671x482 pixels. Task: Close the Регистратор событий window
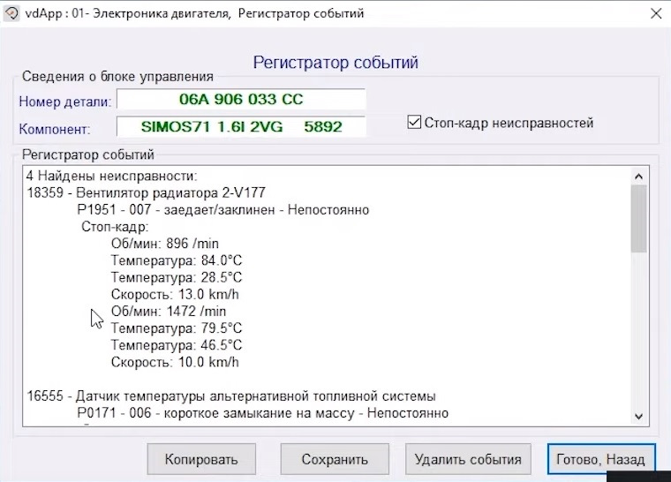[x=656, y=14]
